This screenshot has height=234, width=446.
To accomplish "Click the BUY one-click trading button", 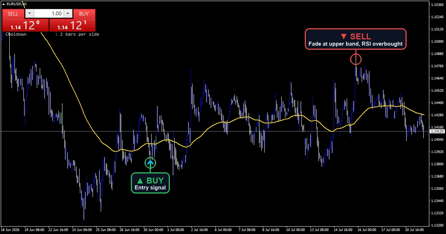I will coord(84,14).
